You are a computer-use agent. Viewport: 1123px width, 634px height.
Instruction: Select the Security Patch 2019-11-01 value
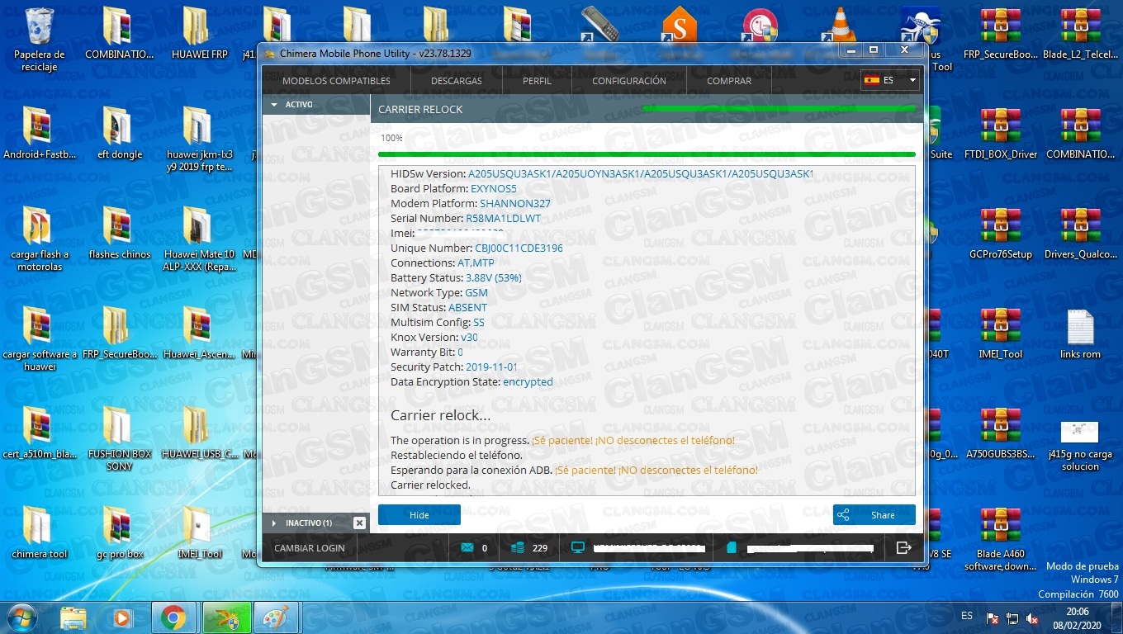pyautogui.click(x=491, y=367)
